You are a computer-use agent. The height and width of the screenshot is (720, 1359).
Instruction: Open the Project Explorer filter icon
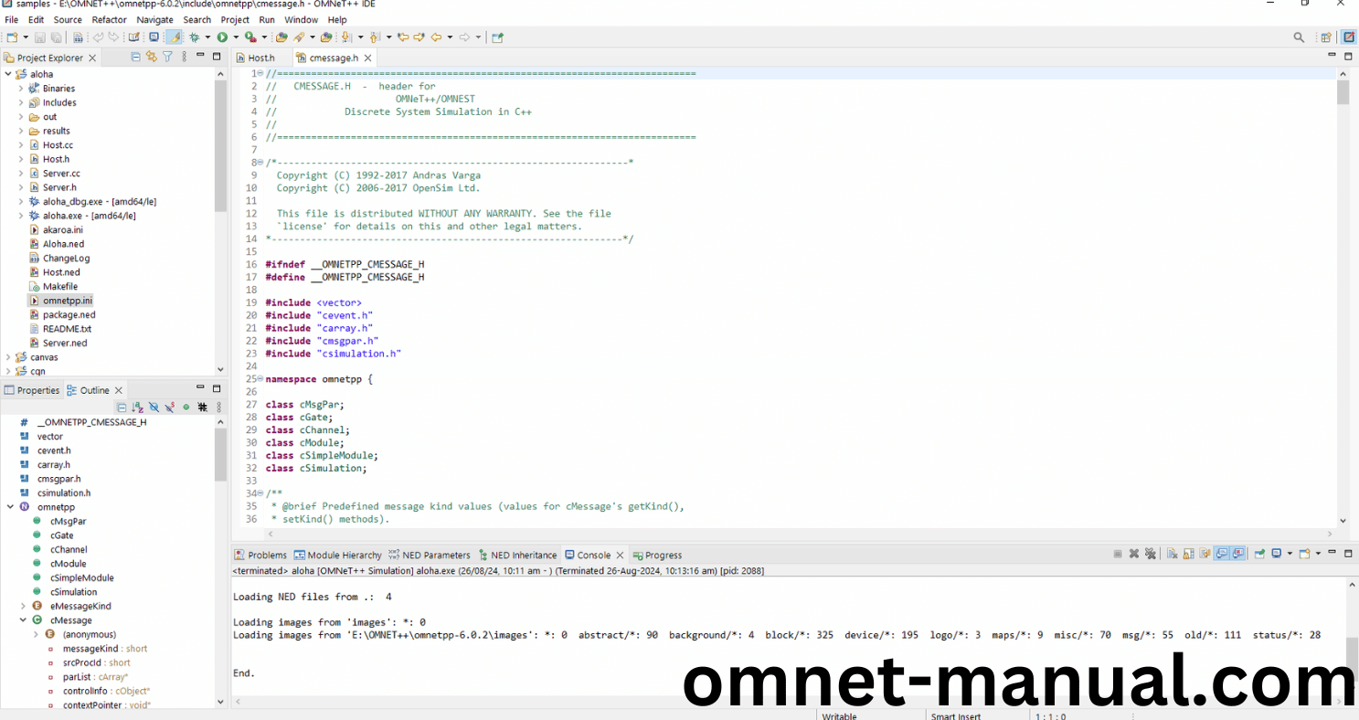[167, 57]
